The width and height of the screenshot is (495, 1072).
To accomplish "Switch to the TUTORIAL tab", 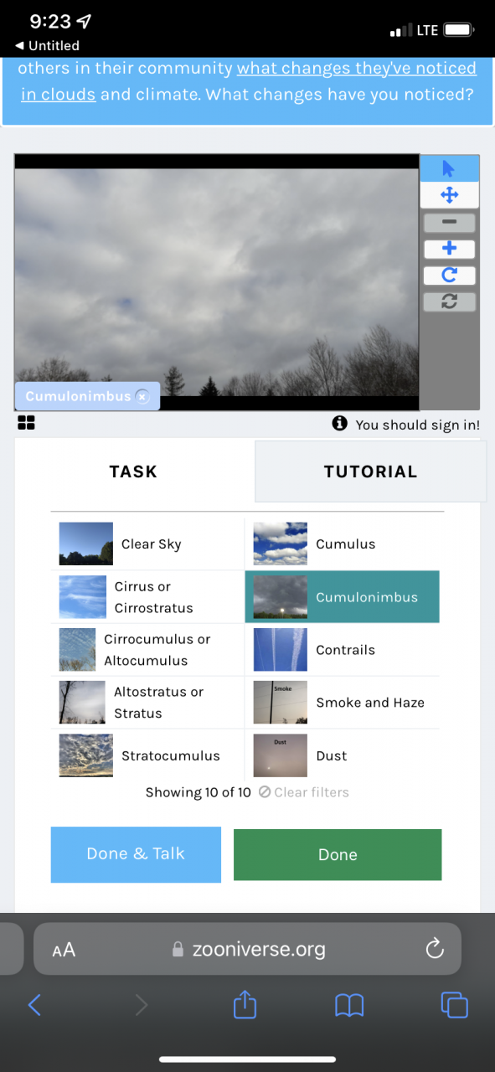I will pos(370,472).
